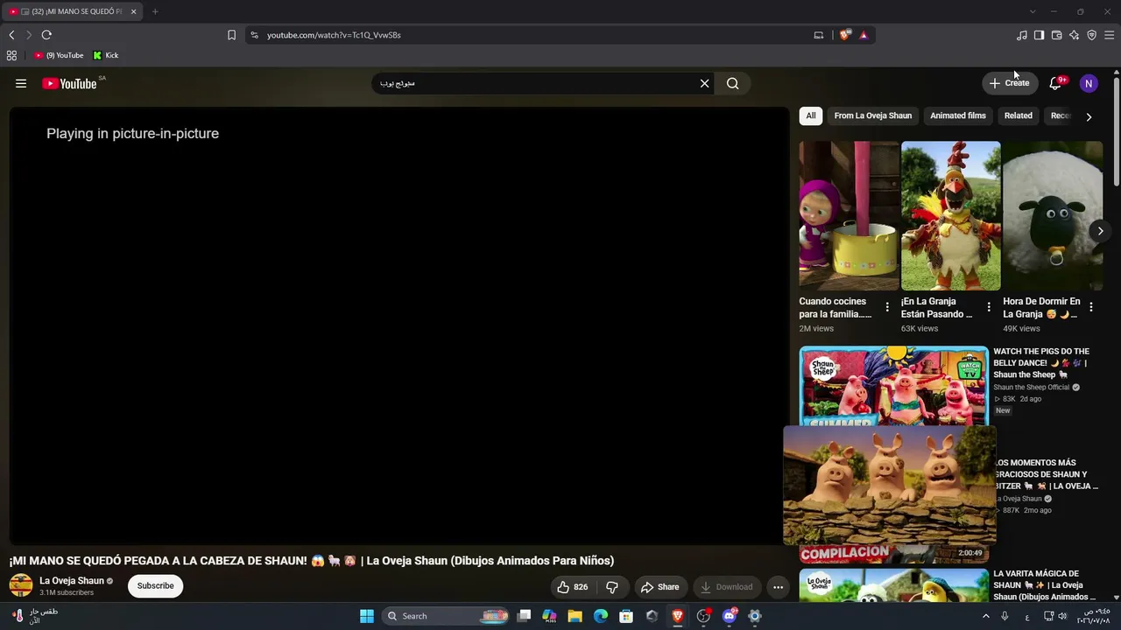Open Brave Shields lion icon
Screen dimensions: 1121x630
point(845,35)
